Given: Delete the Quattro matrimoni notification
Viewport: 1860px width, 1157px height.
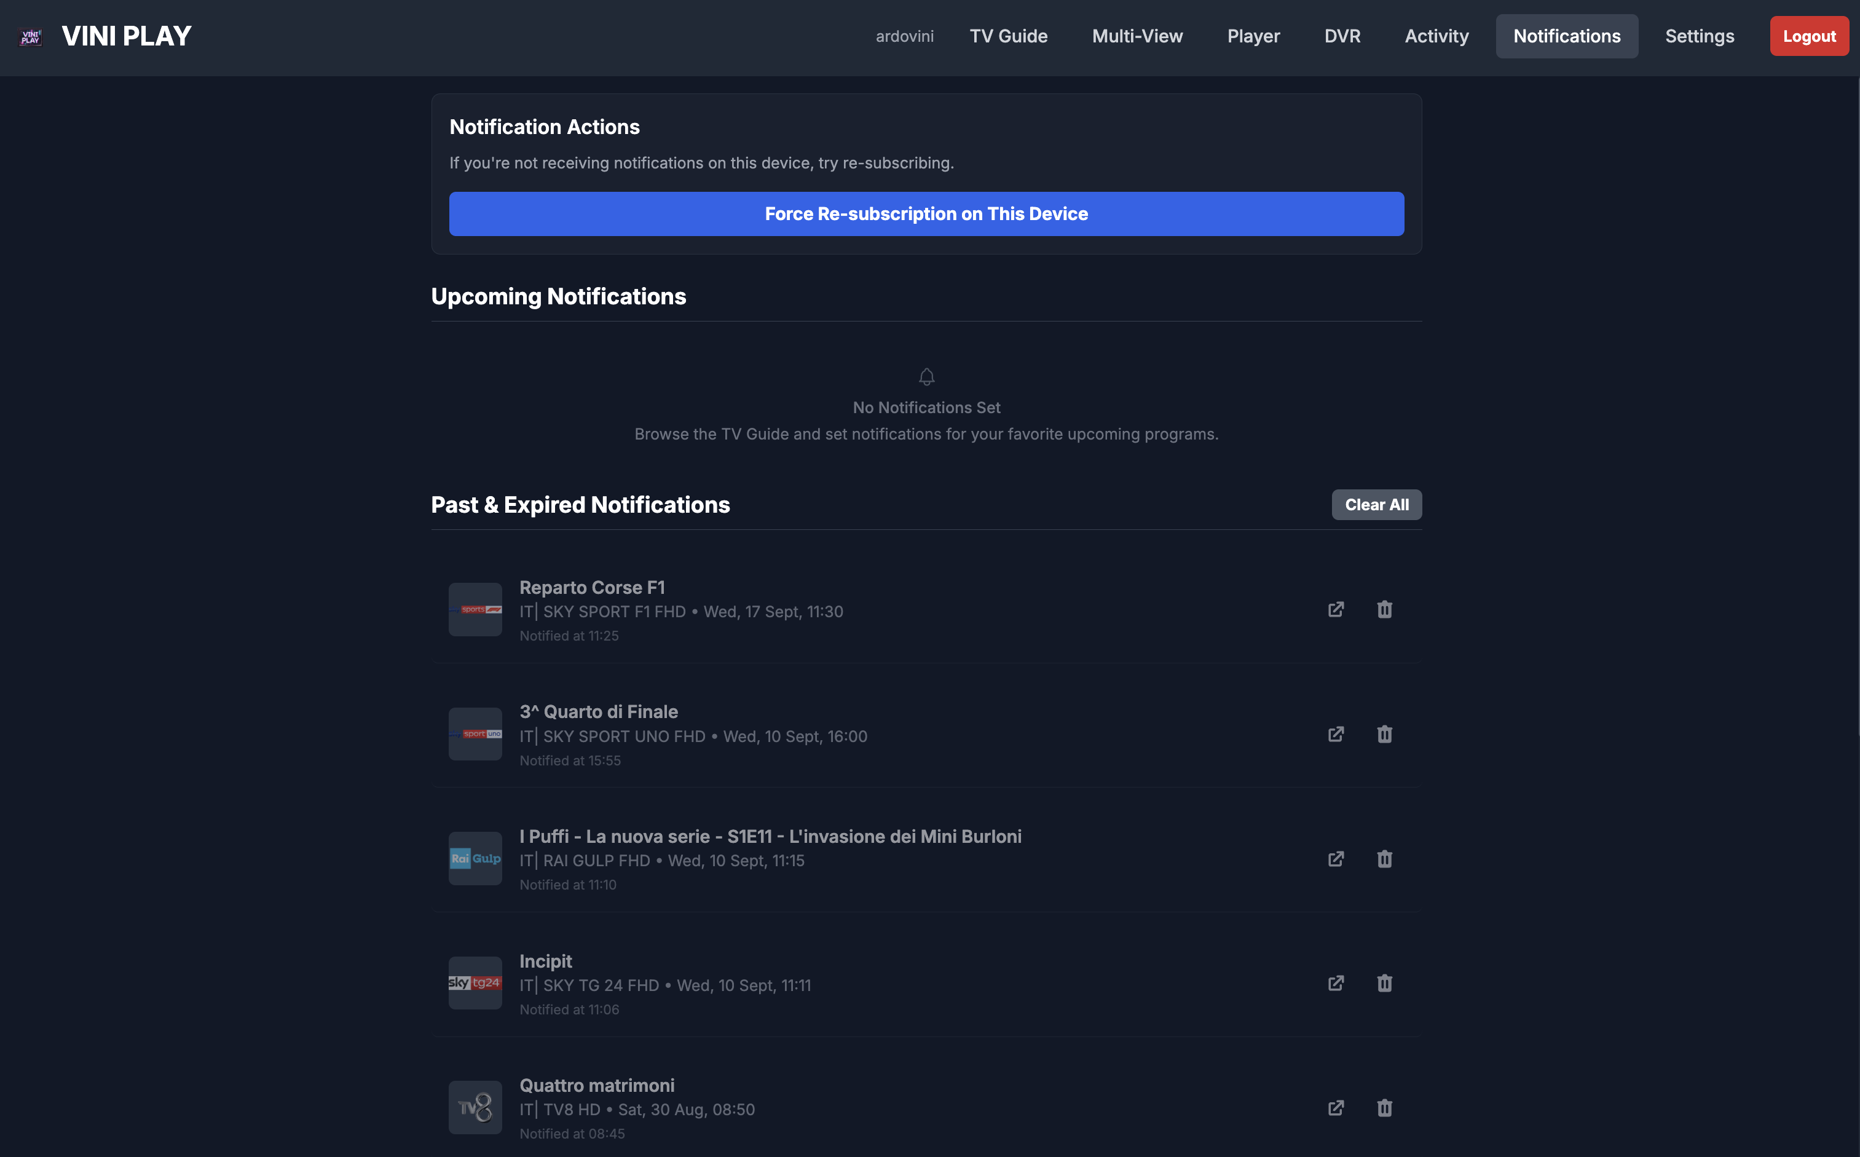Looking at the screenshot, I should coord(1384,1108).
